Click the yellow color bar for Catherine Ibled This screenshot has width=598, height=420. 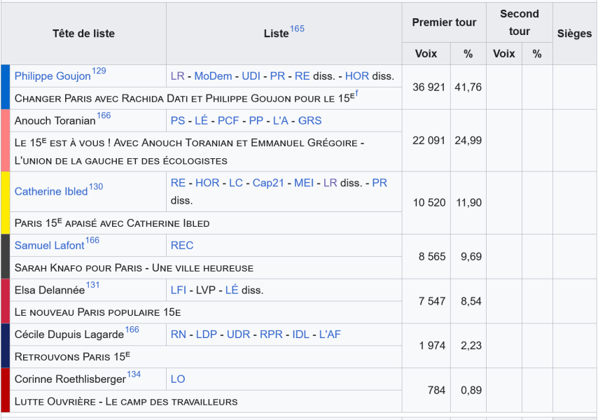[6, 203]
